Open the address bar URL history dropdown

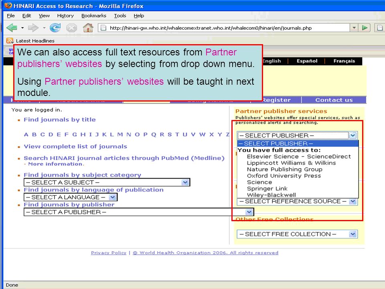[354, 28]
